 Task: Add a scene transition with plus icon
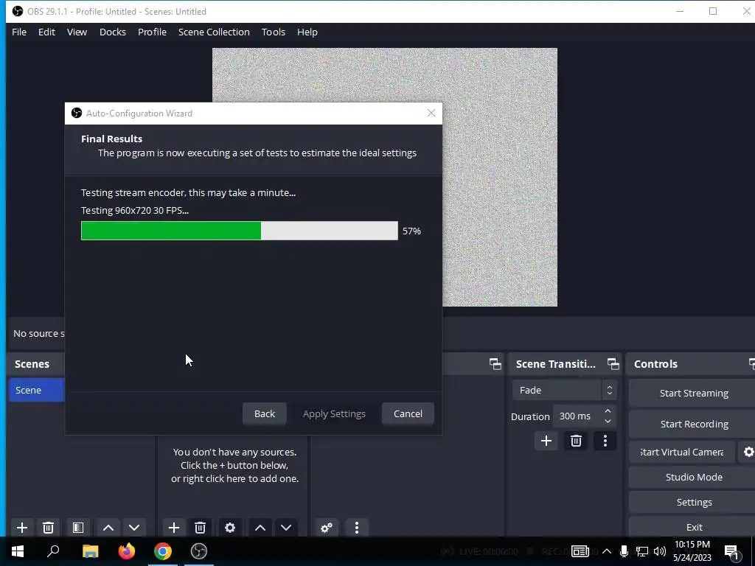[546, 441]
